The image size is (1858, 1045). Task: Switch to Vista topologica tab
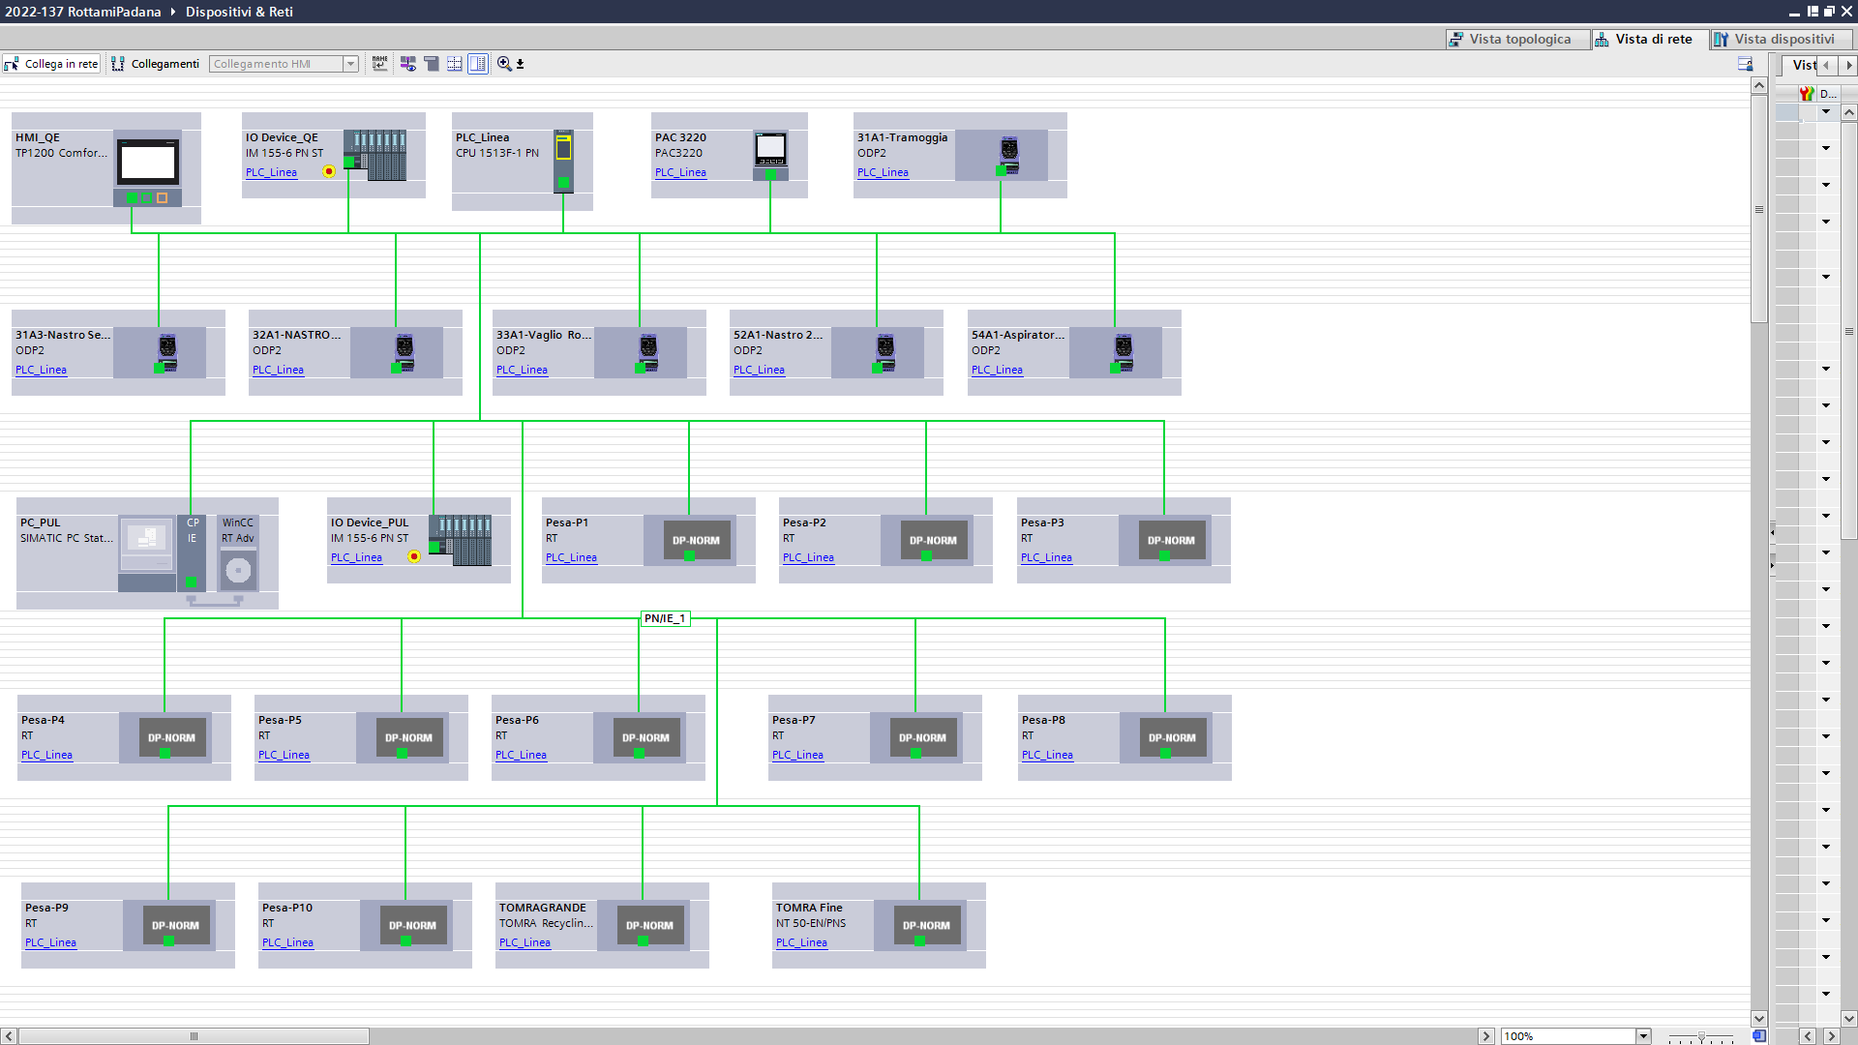pos(1518,39)
